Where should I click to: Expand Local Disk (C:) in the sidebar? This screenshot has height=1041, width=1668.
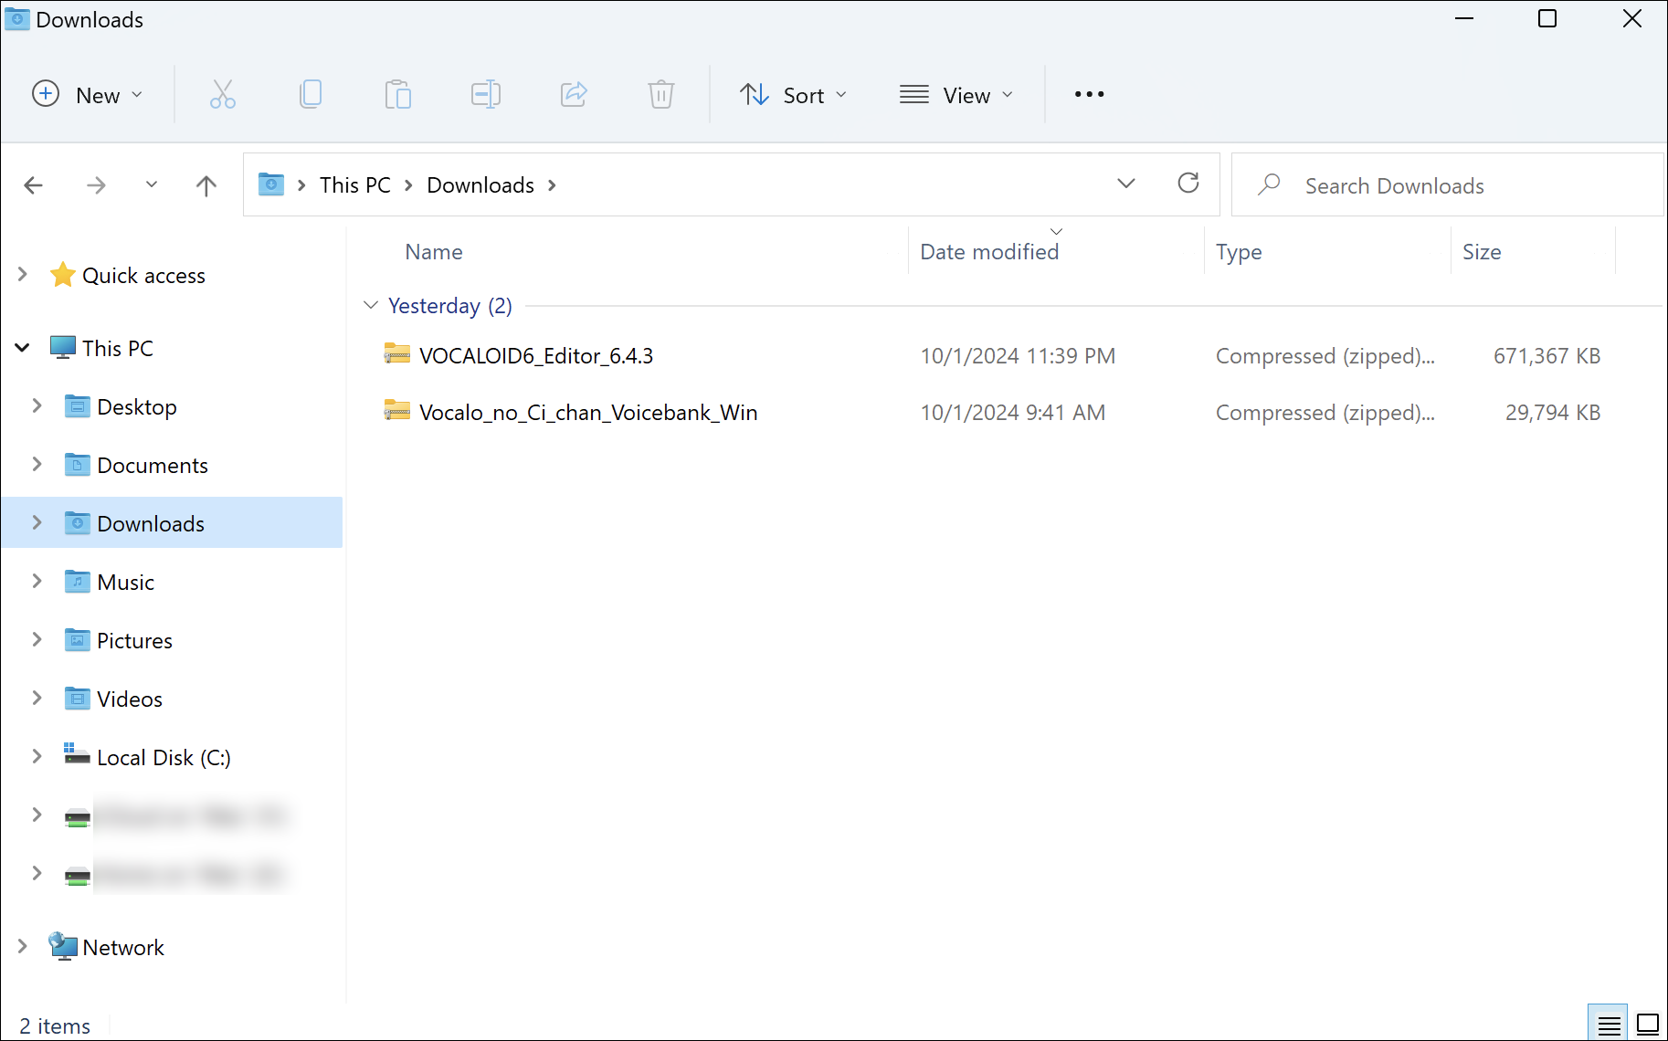point(37,756)
